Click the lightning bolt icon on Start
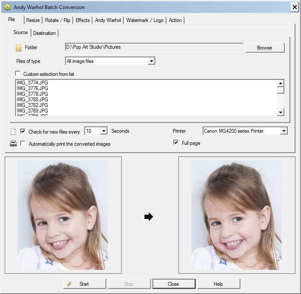The width and height of the screenshot is (301, 294). coord(69,284)
